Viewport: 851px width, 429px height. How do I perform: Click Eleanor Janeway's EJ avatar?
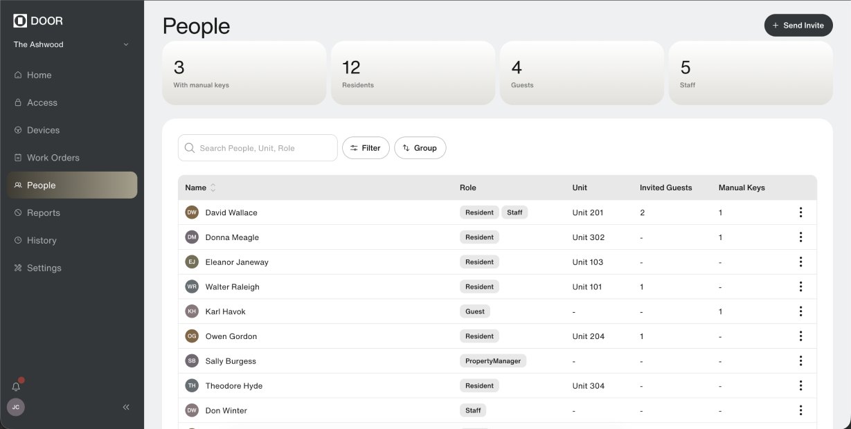[192, 262]
